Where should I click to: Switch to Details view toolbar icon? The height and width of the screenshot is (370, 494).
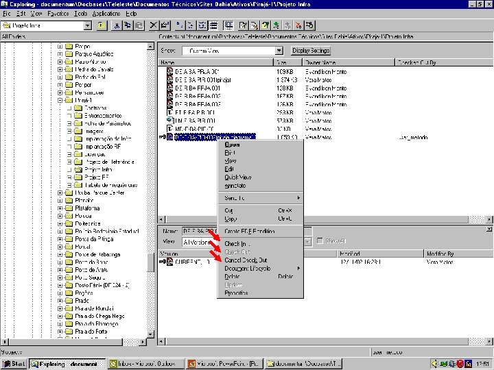click(x=213, y=25)
